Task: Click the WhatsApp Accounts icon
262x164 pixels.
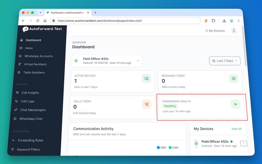Action: [x=20, y=56]
